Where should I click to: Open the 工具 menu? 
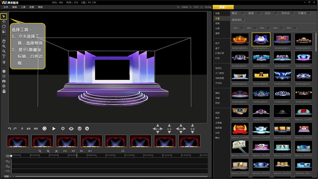pos(23,7)
